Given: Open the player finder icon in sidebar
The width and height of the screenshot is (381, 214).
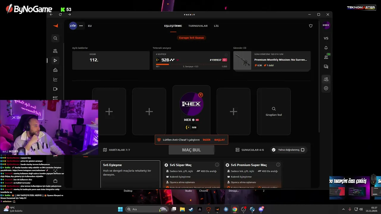Looking at the screenshot, I should pyautogui.click(x=55, y=51).
